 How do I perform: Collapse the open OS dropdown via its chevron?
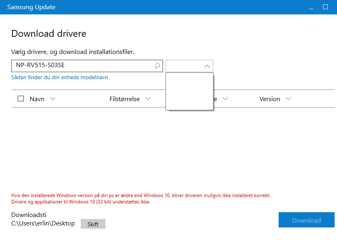pyautogui.click(x=207, y=66)
